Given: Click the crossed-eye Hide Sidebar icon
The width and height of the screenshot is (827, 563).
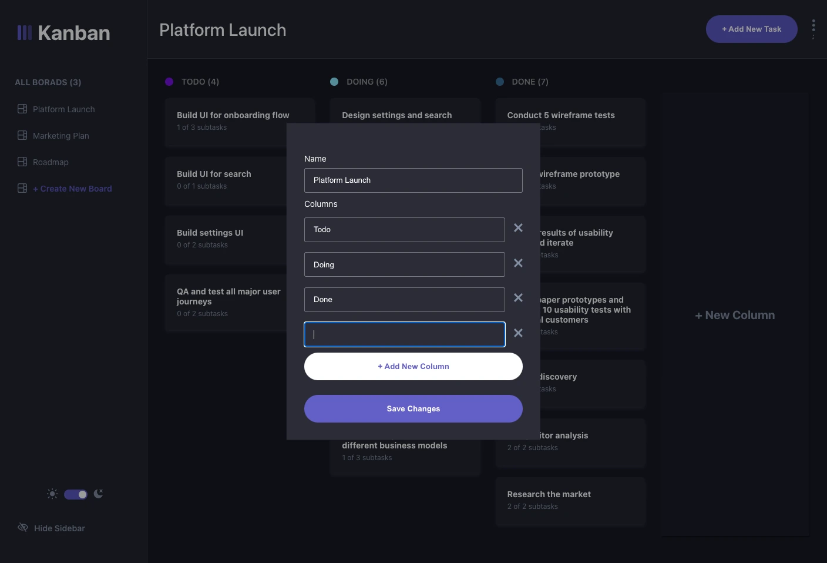Looking at the screenshot, I should 23,527.
